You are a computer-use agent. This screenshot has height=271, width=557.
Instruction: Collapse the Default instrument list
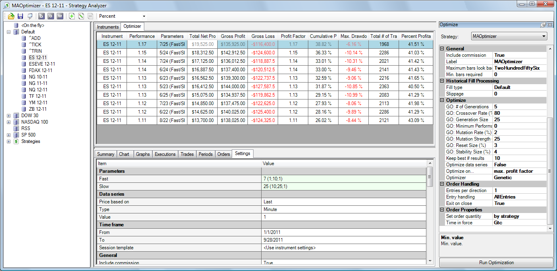tap(9, 32)
